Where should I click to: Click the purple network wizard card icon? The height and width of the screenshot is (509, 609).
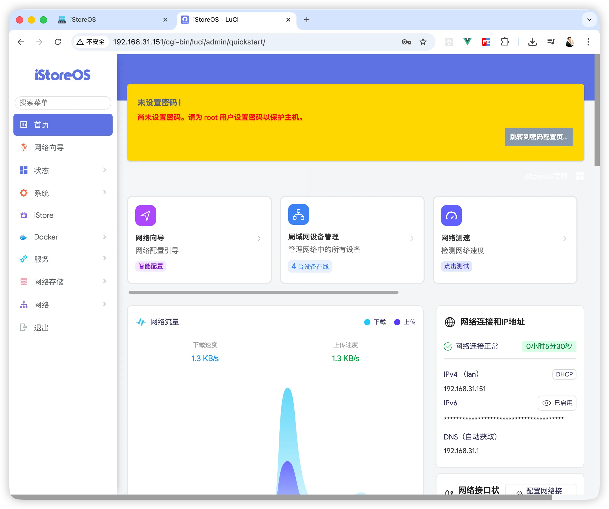146,215
